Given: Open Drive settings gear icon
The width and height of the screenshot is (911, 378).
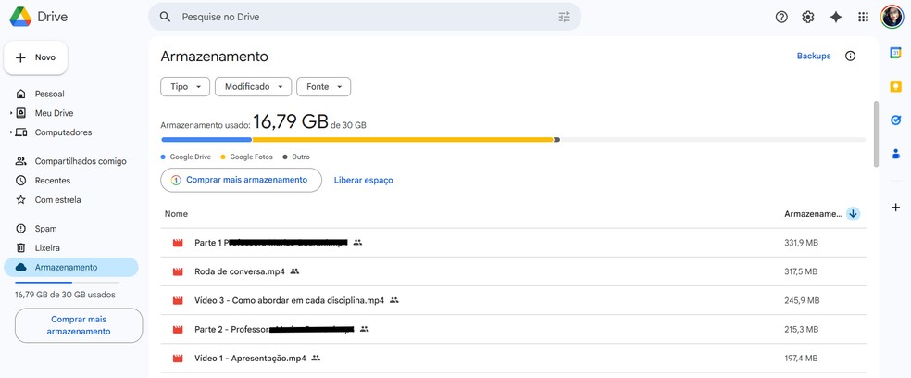Looking at the screenshot, I should pyautogui.click(x=808, y=17).
